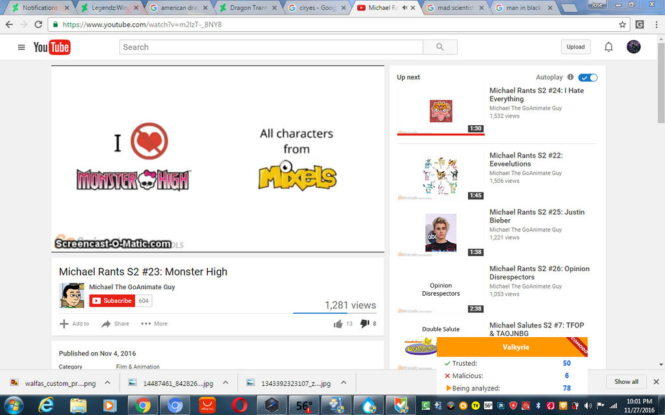Close the downloads bar
Viewport: 665px width, 415px height.
[x=656, y=382]
